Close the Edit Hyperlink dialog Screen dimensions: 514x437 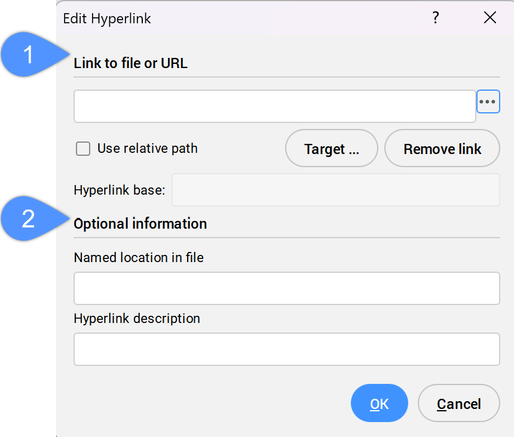click(x=490, y=18)
